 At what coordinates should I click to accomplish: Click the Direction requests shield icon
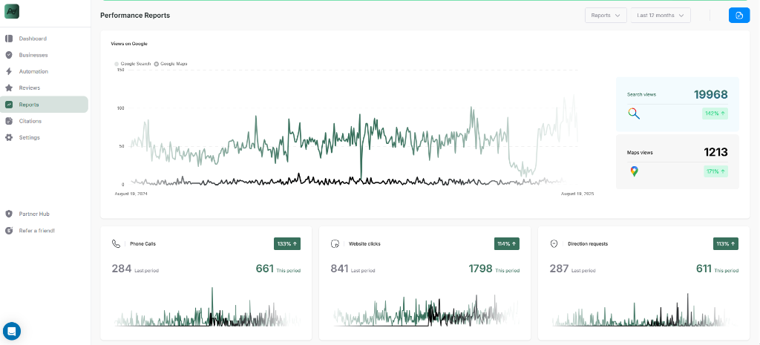coord(554,244)
